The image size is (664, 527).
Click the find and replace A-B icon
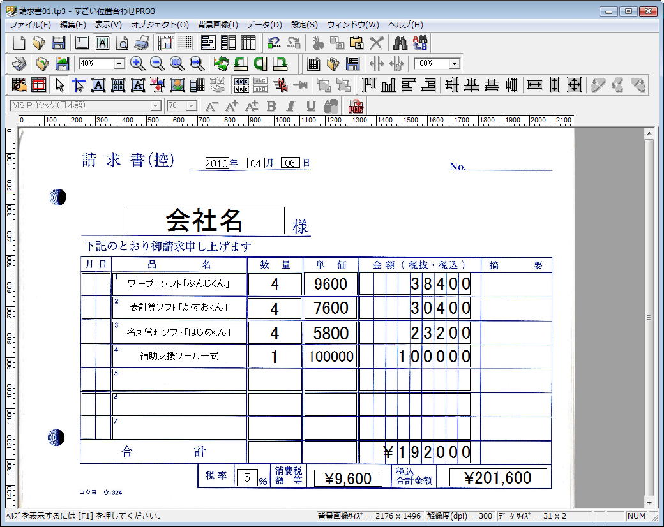(420, 43)
